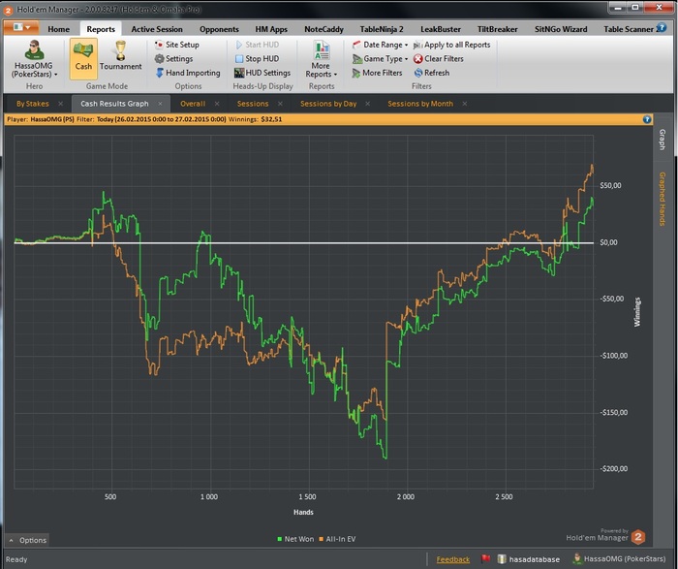Click Start HUD
Screen dimensions: 678x569
(x=258, y=45)
